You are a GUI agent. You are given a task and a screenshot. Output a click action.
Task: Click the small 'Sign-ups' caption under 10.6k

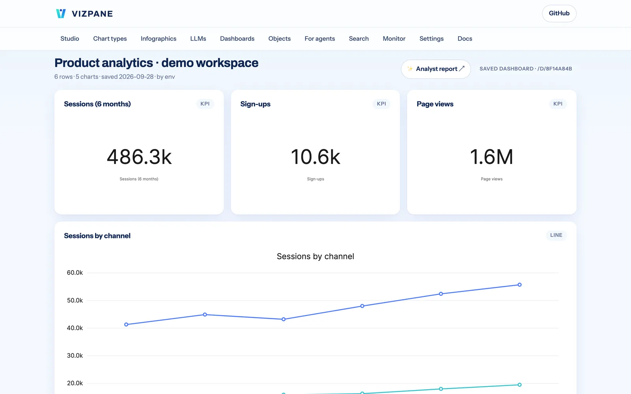(x=315, y=179)
